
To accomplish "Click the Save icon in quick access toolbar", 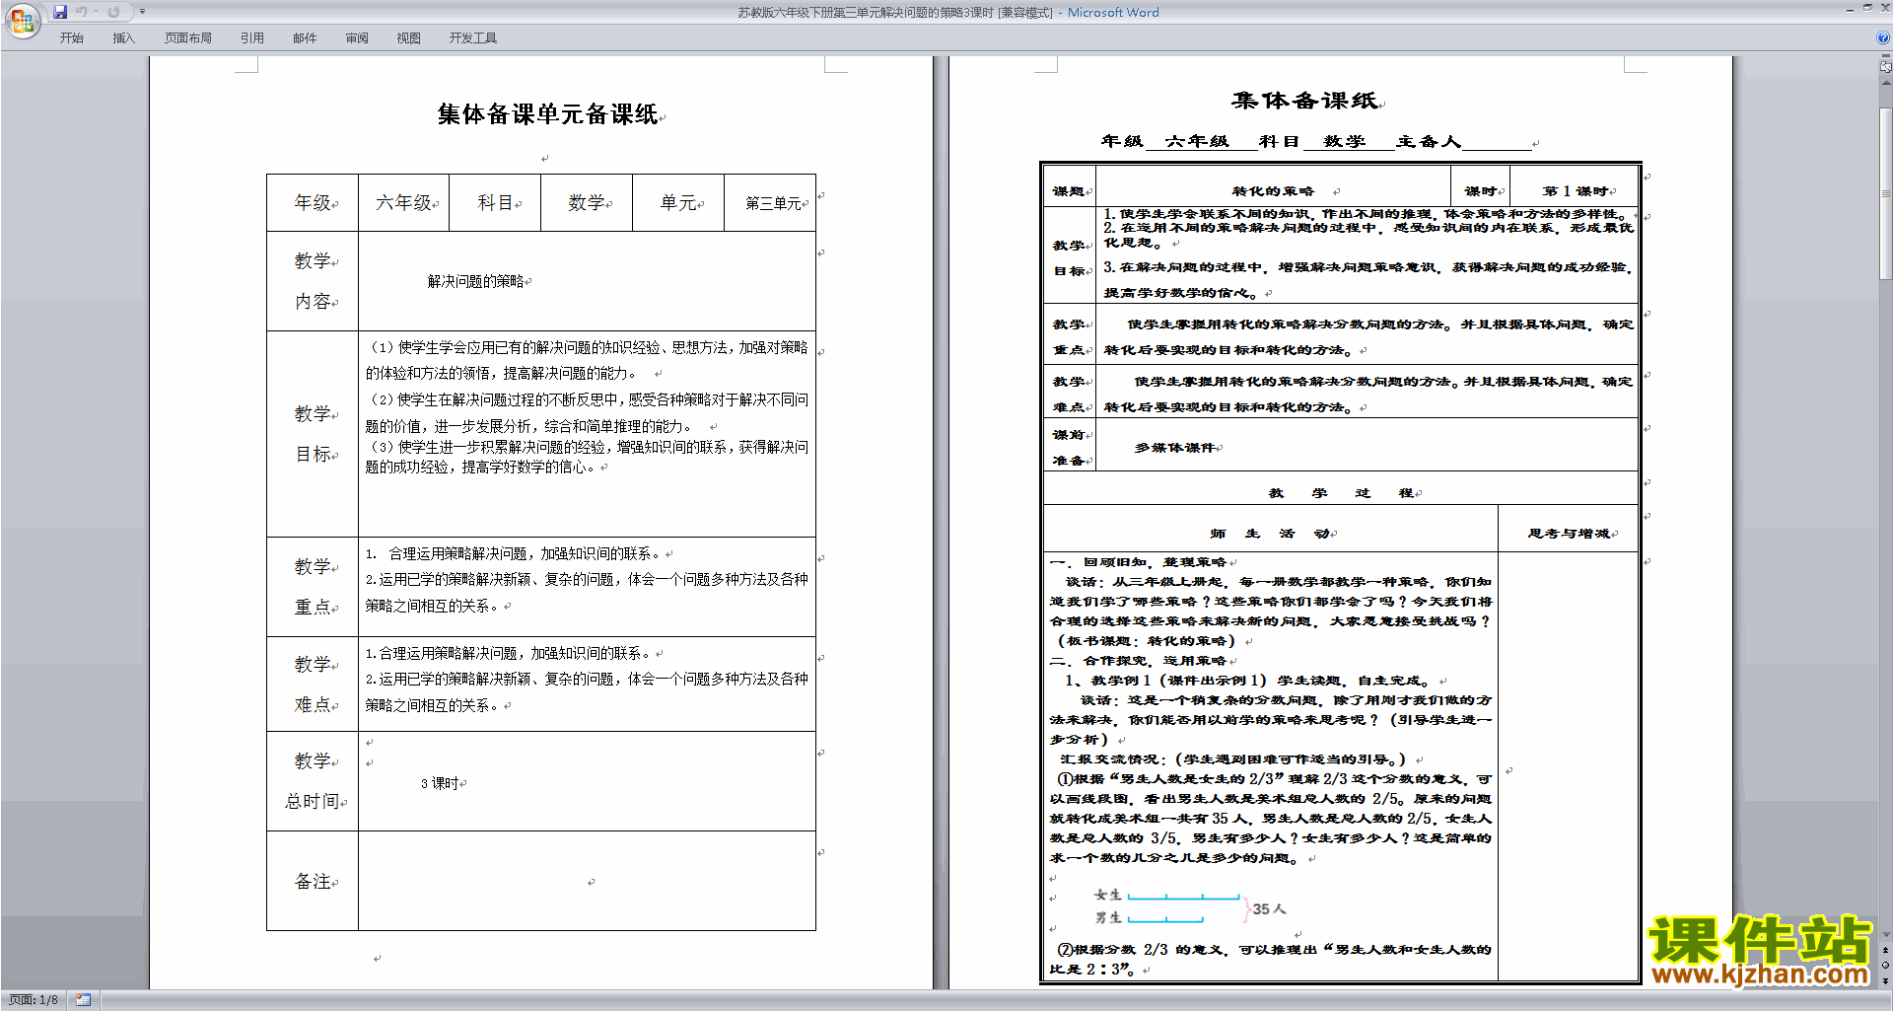I will tap(60, 12).
